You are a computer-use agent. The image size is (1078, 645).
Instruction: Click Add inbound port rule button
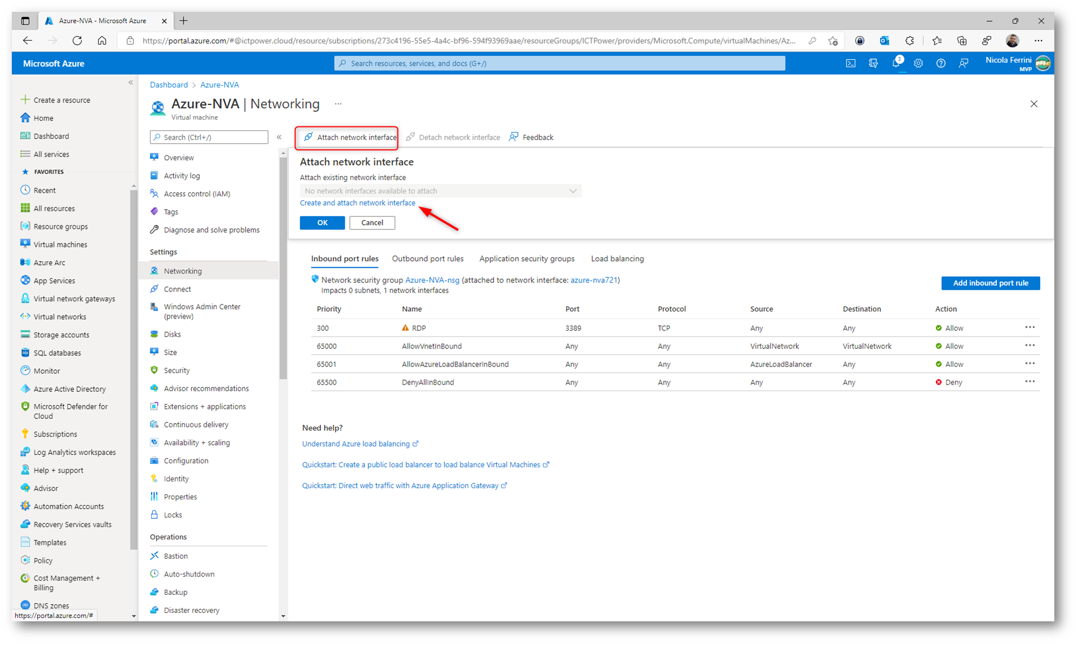coord(990,283)
